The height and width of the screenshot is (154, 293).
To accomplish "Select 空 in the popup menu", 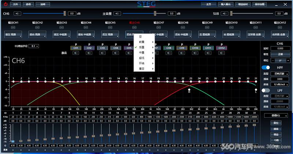I will (x=144, y=37).
